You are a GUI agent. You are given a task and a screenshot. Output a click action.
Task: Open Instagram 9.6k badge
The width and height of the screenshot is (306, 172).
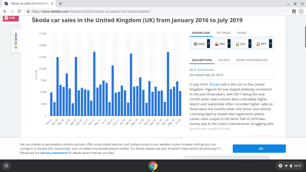[x=11, y=18]
